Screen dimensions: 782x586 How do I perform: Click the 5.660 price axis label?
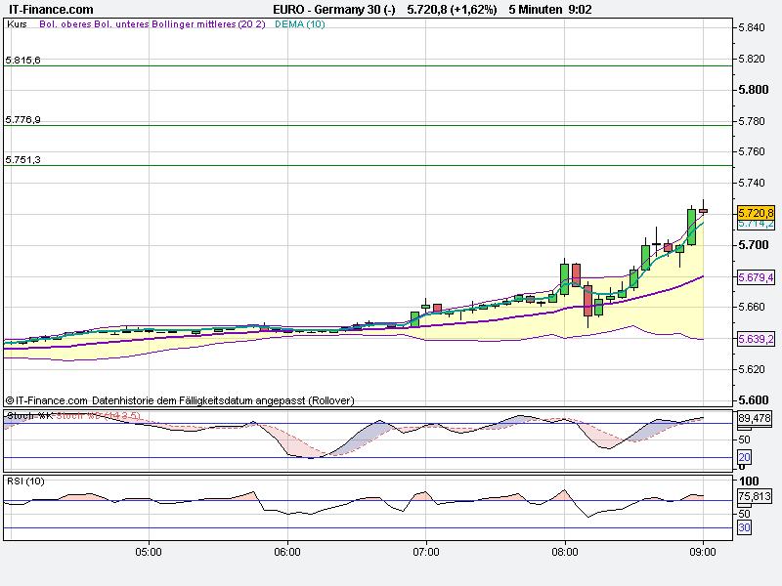752,307
